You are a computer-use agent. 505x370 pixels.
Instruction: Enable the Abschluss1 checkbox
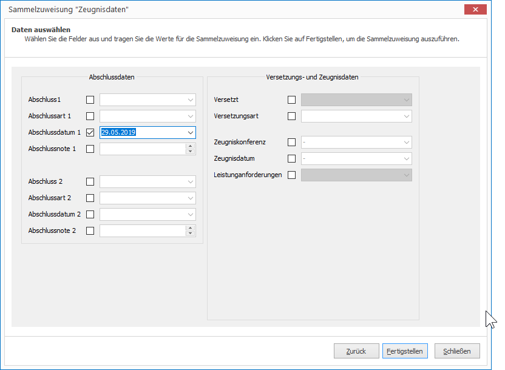tap(90, 99)
